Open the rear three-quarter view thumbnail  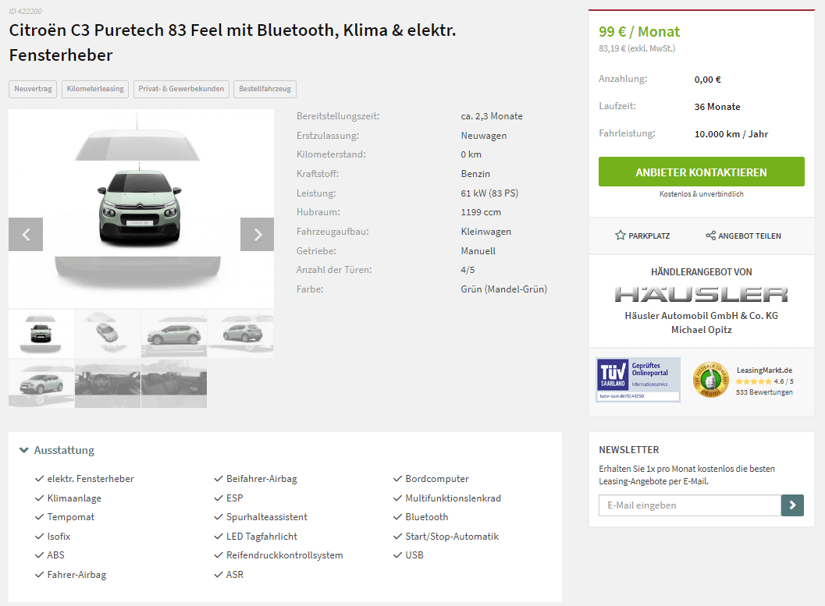point(240,334)
